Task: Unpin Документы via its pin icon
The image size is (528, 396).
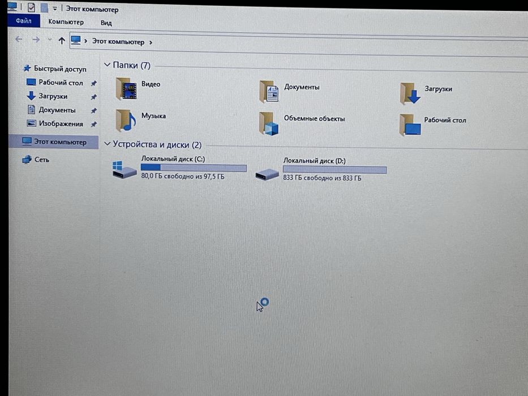Action: pos(93,110)
